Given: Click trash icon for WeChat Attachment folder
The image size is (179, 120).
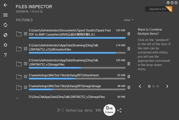Looking at the screenshot, I should click(x=129, y=76).
